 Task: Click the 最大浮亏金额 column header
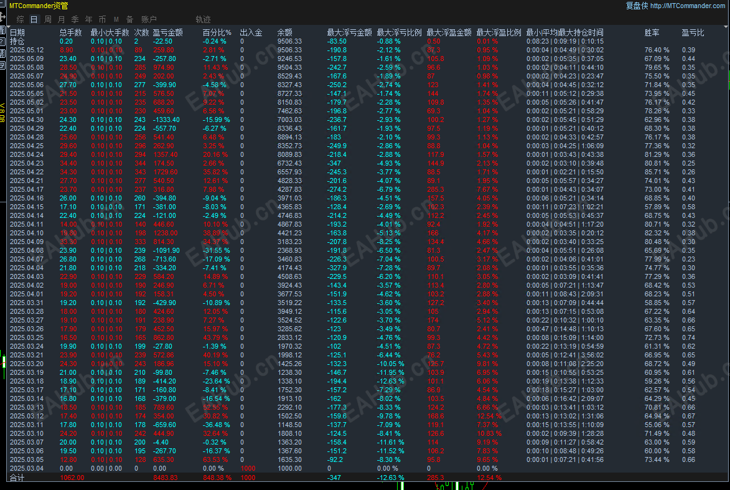[x=349, y=32]
